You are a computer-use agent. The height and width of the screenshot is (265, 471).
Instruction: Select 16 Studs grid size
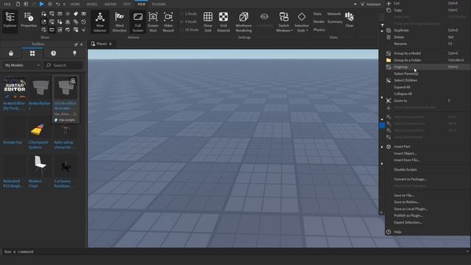click(x=189, y=29)
